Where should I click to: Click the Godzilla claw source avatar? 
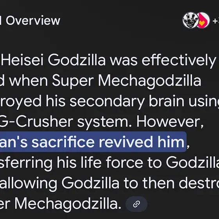pyautogui.click(x=190, y=20)
